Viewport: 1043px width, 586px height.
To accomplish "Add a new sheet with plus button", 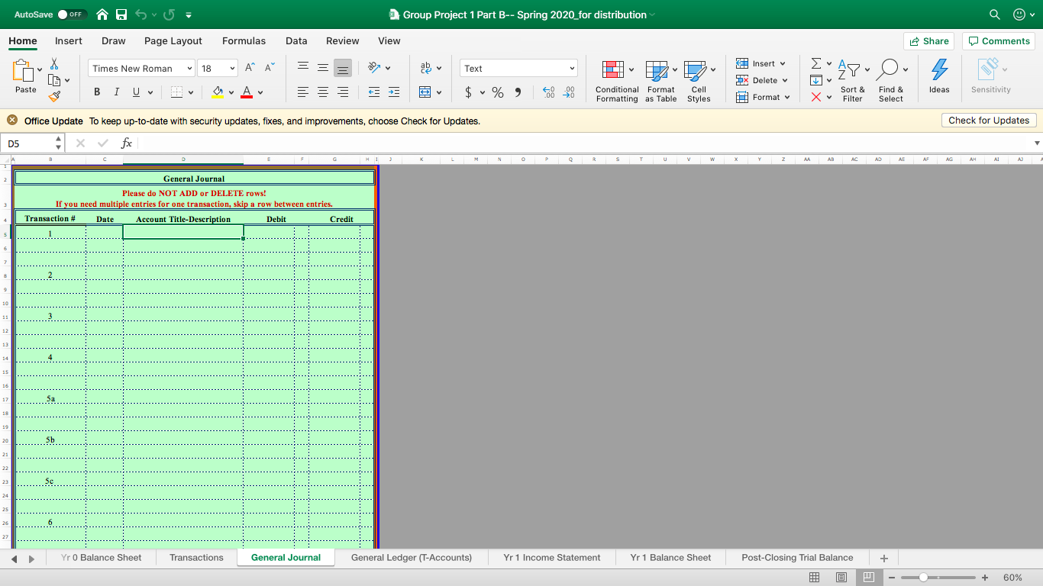I will coord(884,559).
